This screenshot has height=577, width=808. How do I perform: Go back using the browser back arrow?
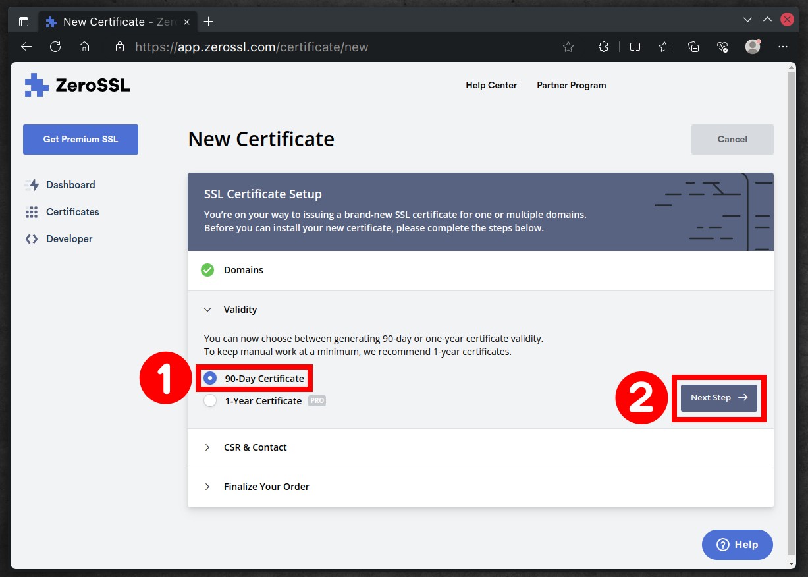pos(26,47)
